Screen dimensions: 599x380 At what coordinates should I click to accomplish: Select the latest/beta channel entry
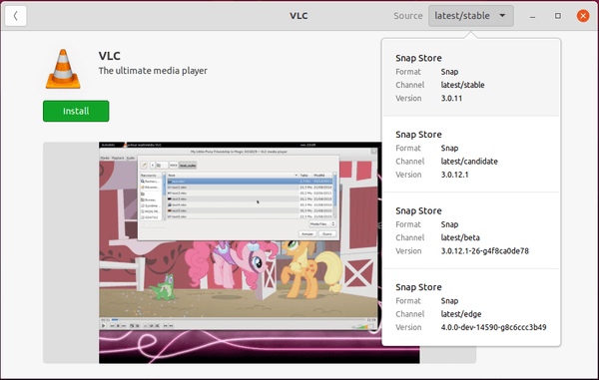470,230
